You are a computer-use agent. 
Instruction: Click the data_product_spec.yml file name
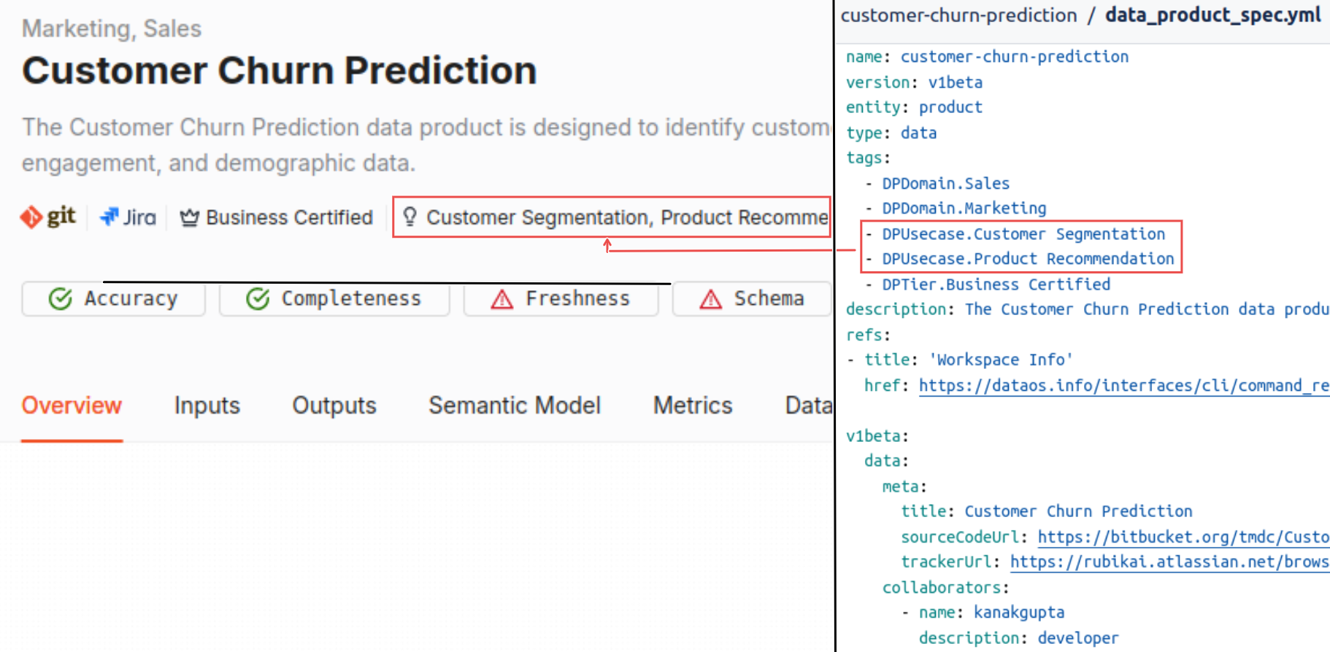click(1212, 15)
